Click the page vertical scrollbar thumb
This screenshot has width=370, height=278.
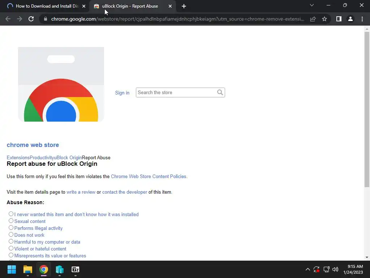tap(367, 109)
